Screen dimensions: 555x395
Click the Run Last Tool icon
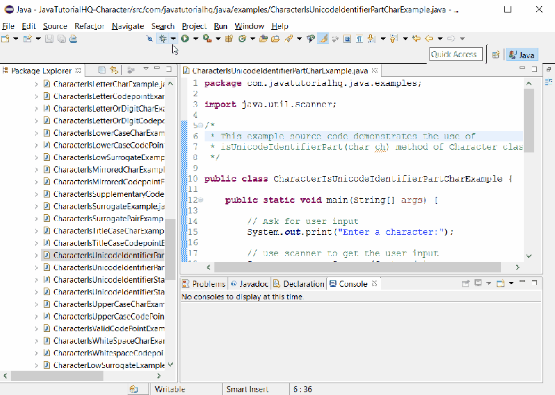pyautogui.click(x=207, y=39)
